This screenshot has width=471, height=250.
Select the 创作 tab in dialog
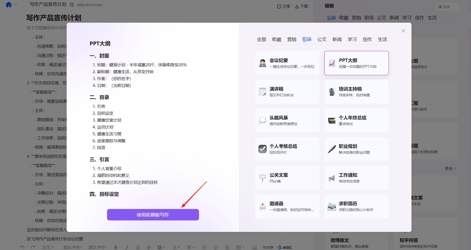coord(367,39)
